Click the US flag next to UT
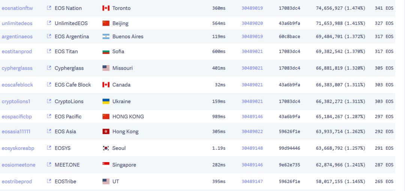Image resolution: width=405 pixels, height=191 pixels. pos(106,182)
